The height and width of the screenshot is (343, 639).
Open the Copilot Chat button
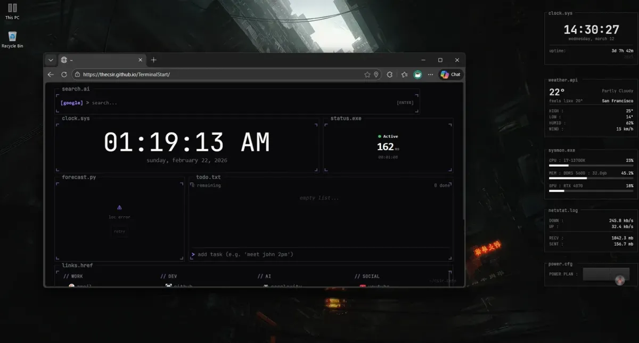tap(450, 75)
